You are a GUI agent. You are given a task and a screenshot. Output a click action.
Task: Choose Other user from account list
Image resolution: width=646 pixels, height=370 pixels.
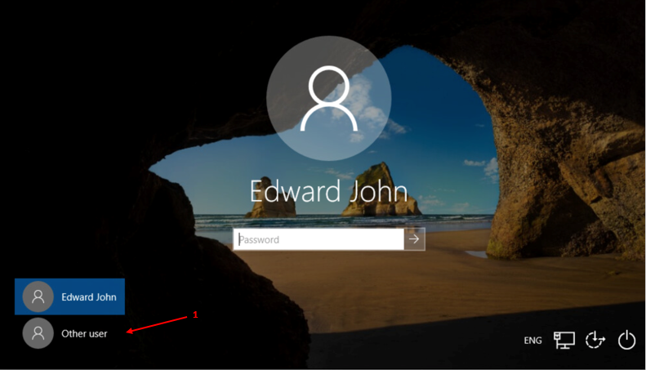[x=70, y=333]
